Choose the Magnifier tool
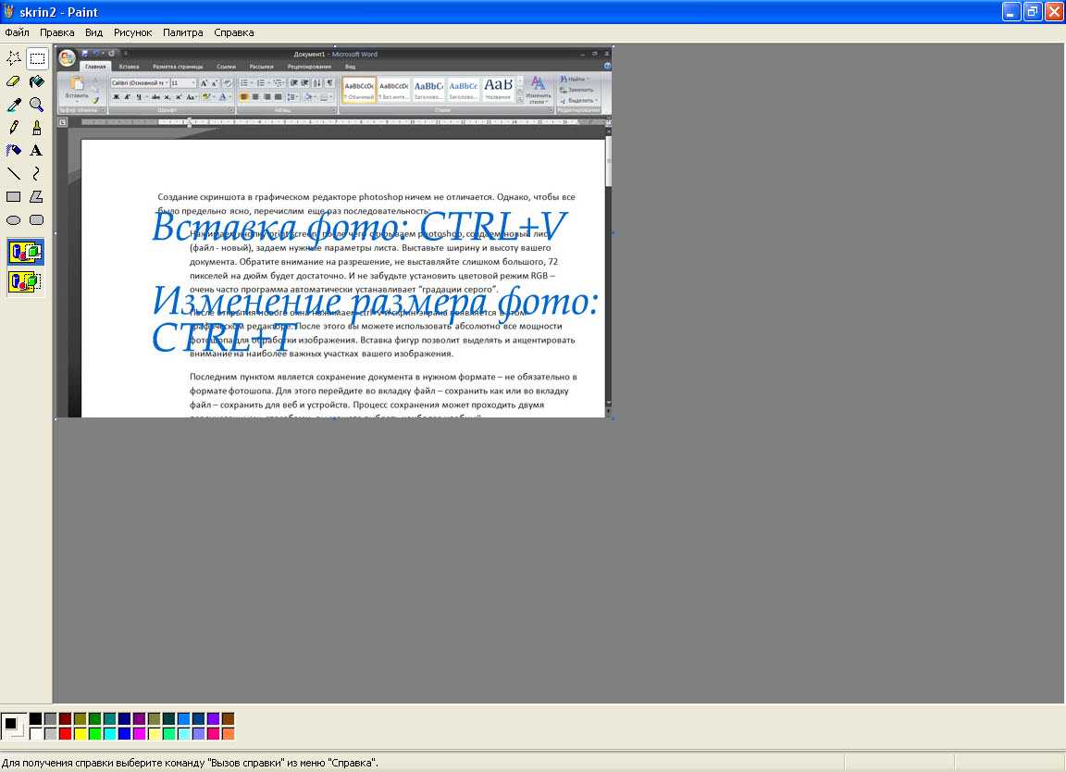This screenshot has height=772, width=1066. point(37,105)
